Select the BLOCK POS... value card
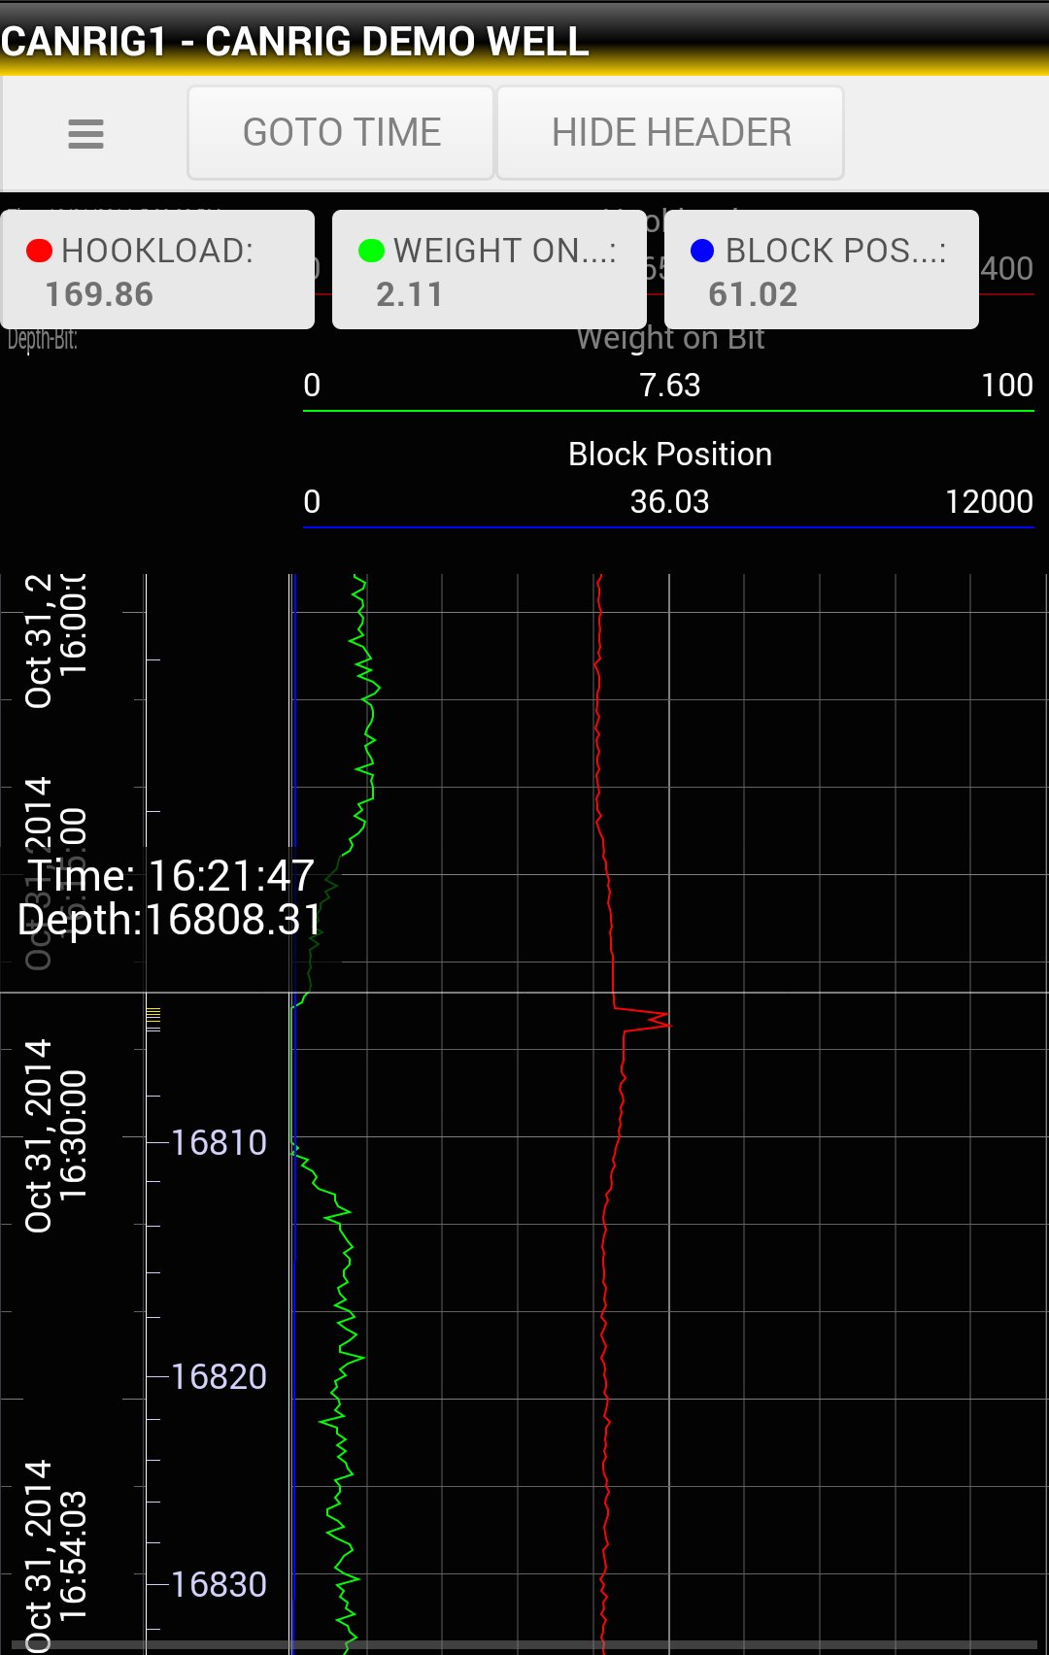Screen dimensions: 1049x1655 [822, 270]
